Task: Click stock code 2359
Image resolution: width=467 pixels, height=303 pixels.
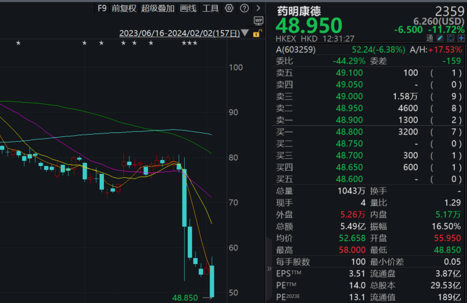Action: coord(450,11)
